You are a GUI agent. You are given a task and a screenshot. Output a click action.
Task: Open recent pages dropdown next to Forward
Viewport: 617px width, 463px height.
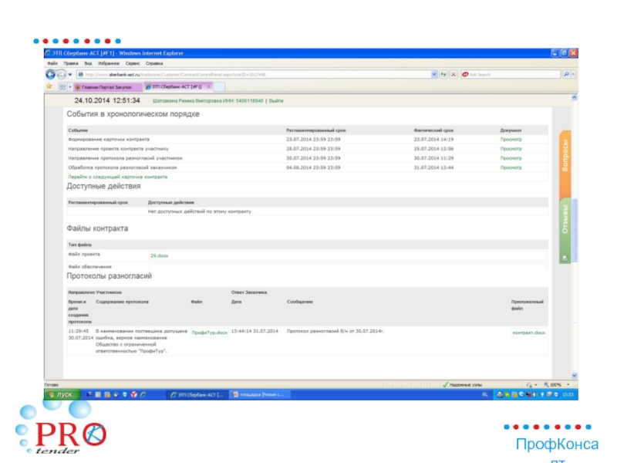[x=70, y=74]
